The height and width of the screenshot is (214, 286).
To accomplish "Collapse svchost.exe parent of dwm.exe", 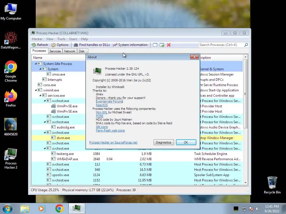I will click(x=45, y=132).
